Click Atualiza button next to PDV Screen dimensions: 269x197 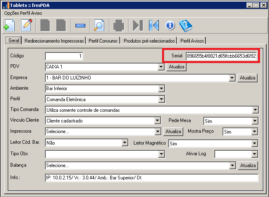coord(176,67)
